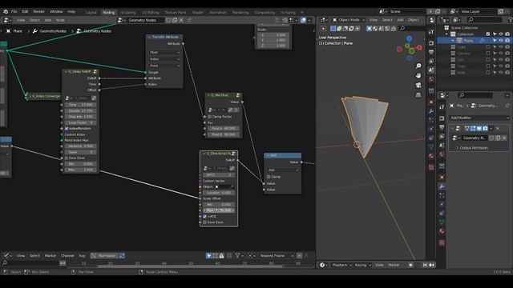This screenshot has width=513, height=288.
Task: Click remove X on Geometry Nodes modifier
Action: (x=498, y=128)
